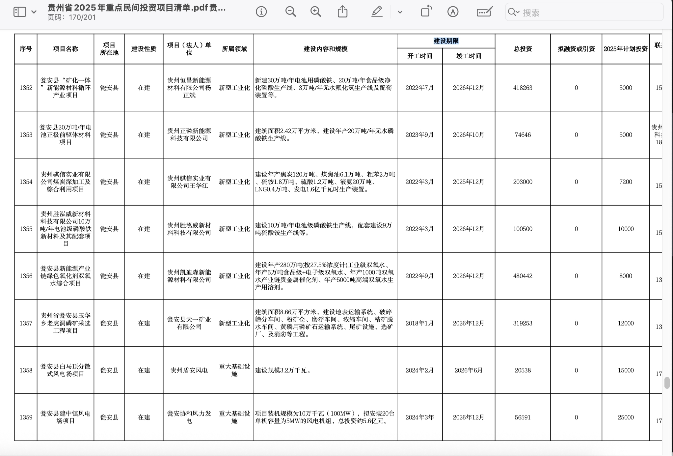Viewport: 673px width, 456px height.
Task: Open search options magnifier dropdown
Action: coord(513,12)
